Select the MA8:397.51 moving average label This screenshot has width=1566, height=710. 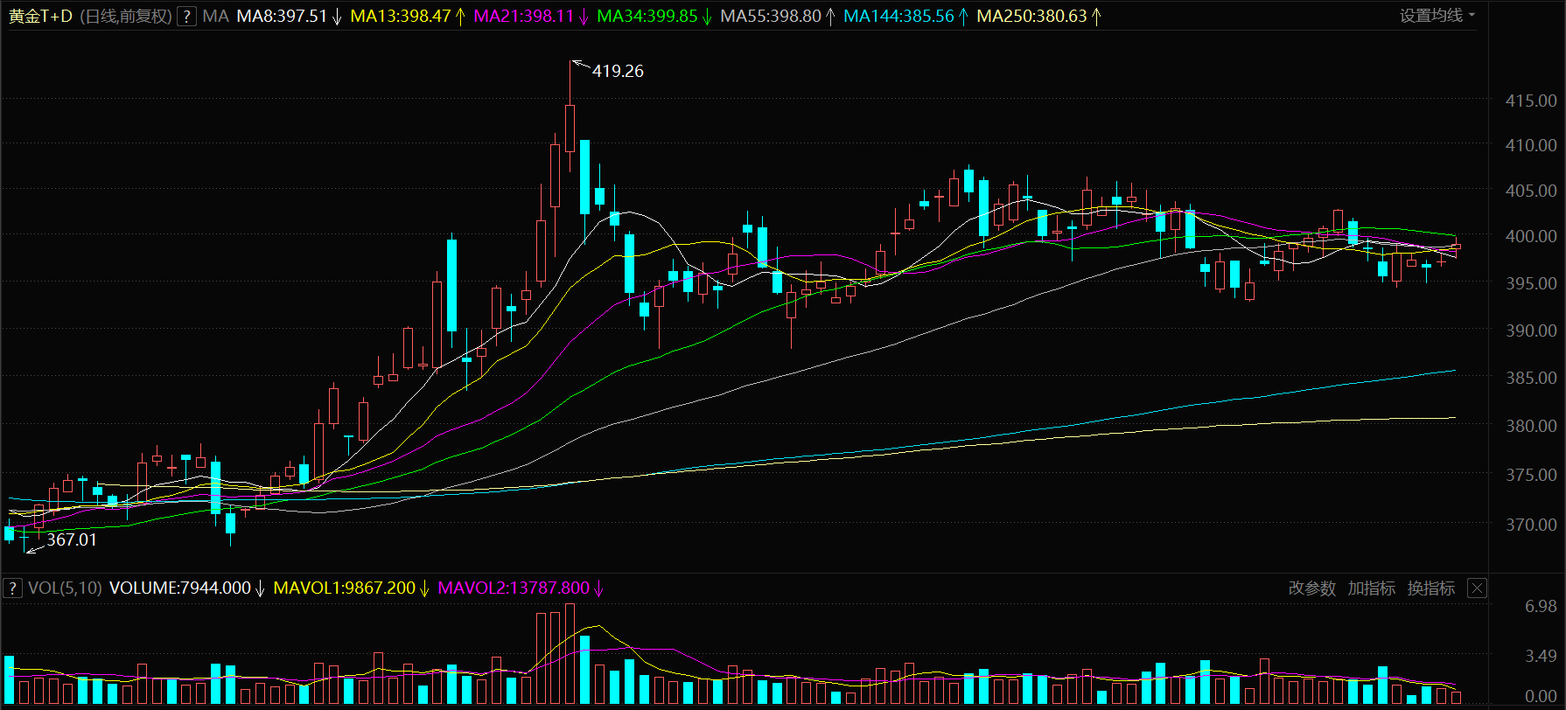(282, 16)
